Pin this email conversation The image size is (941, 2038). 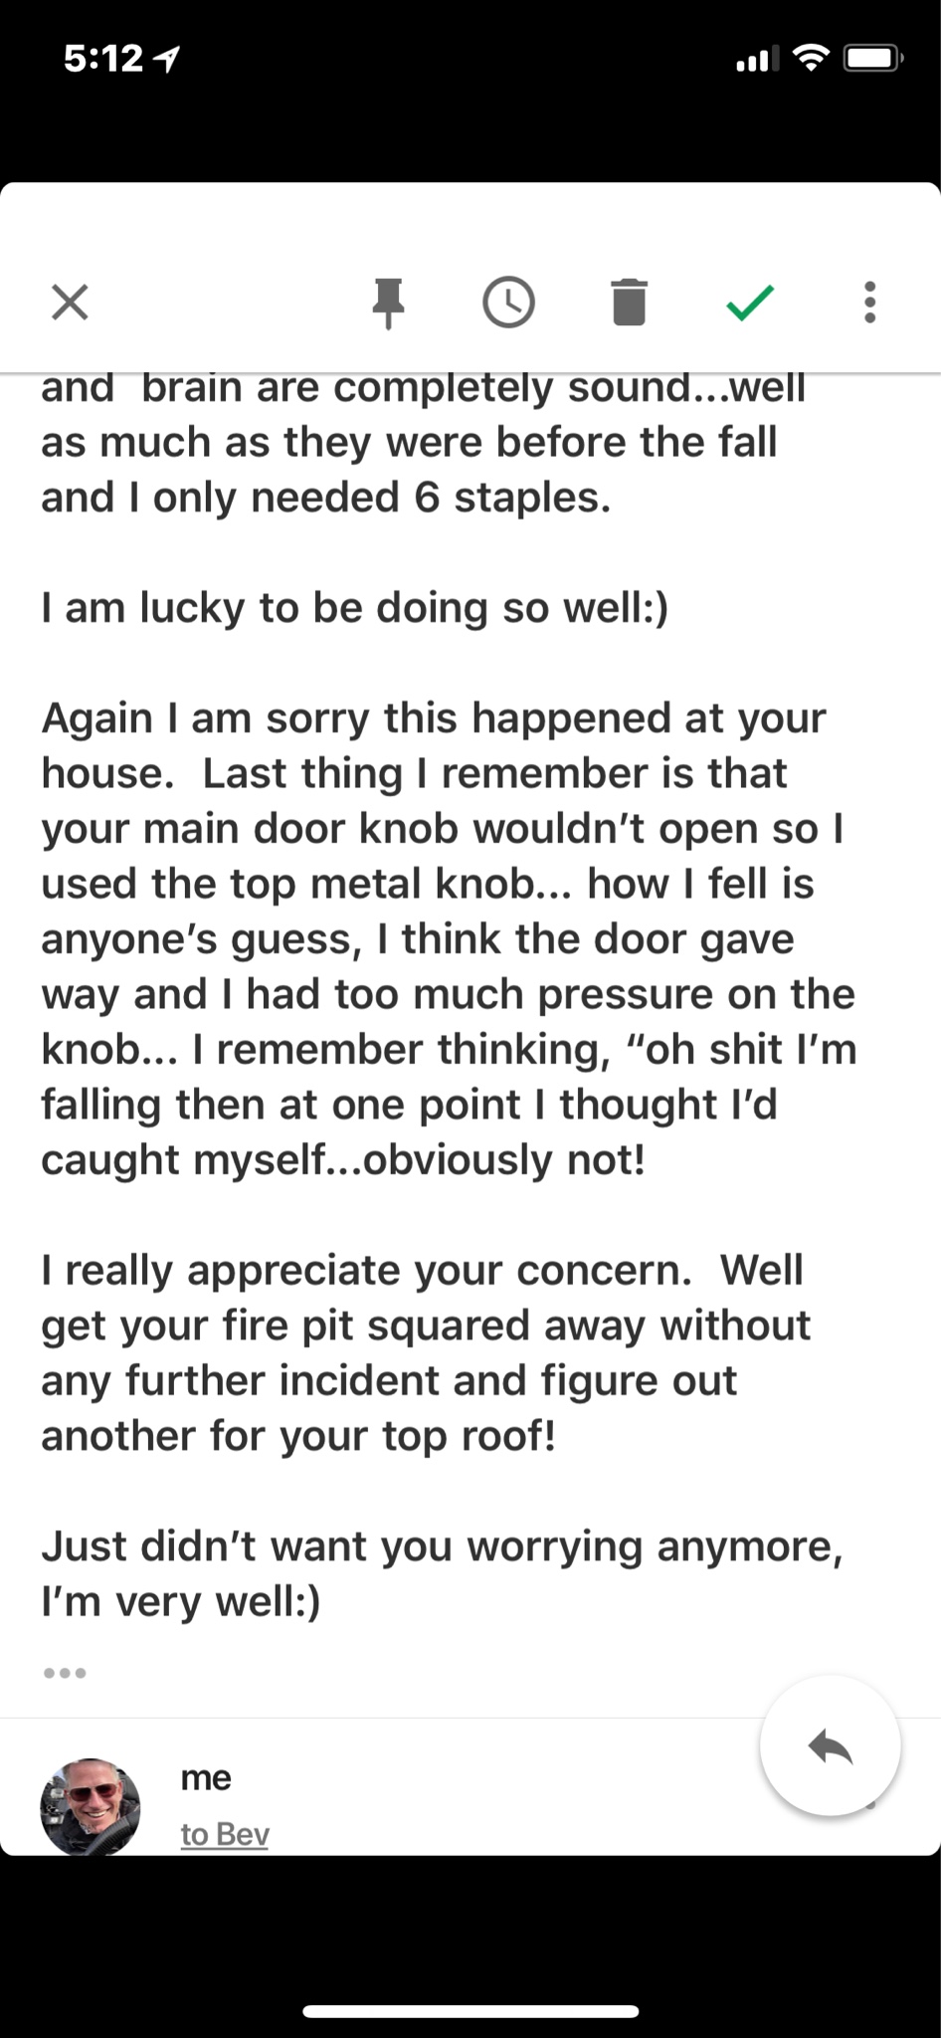point(388,304)
